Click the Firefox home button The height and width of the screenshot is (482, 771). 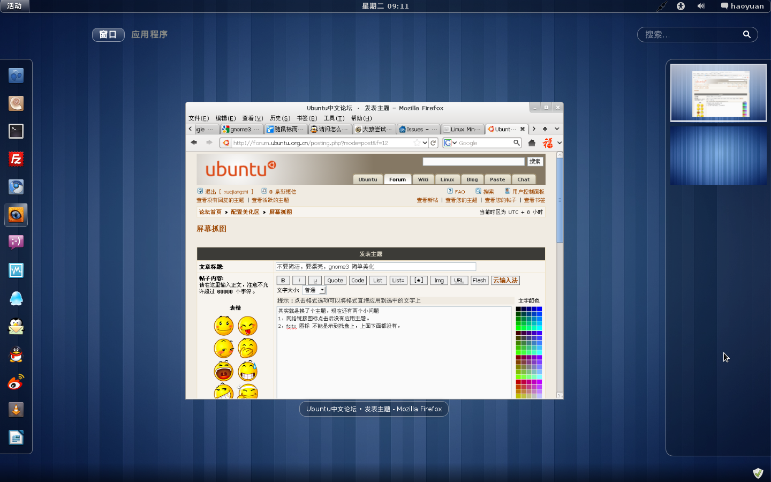[532, 143]
